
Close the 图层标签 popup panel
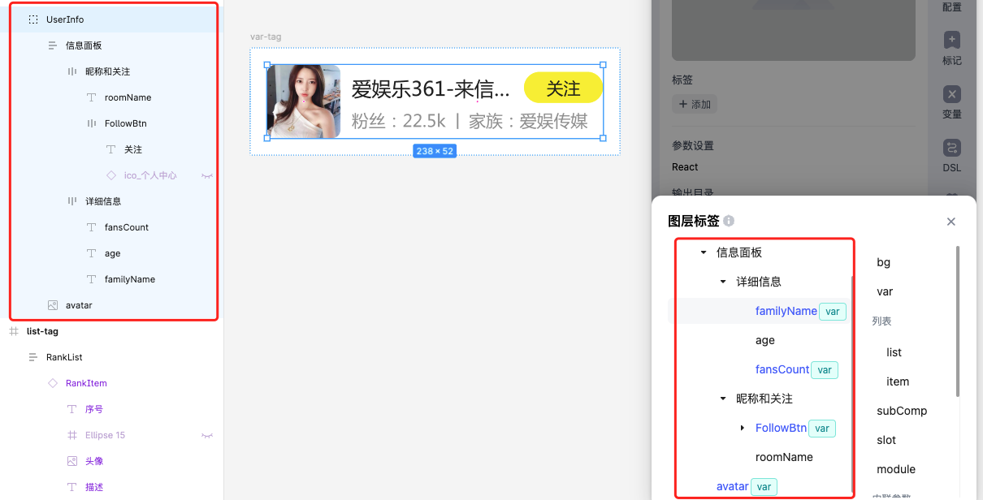pos(951,222)
